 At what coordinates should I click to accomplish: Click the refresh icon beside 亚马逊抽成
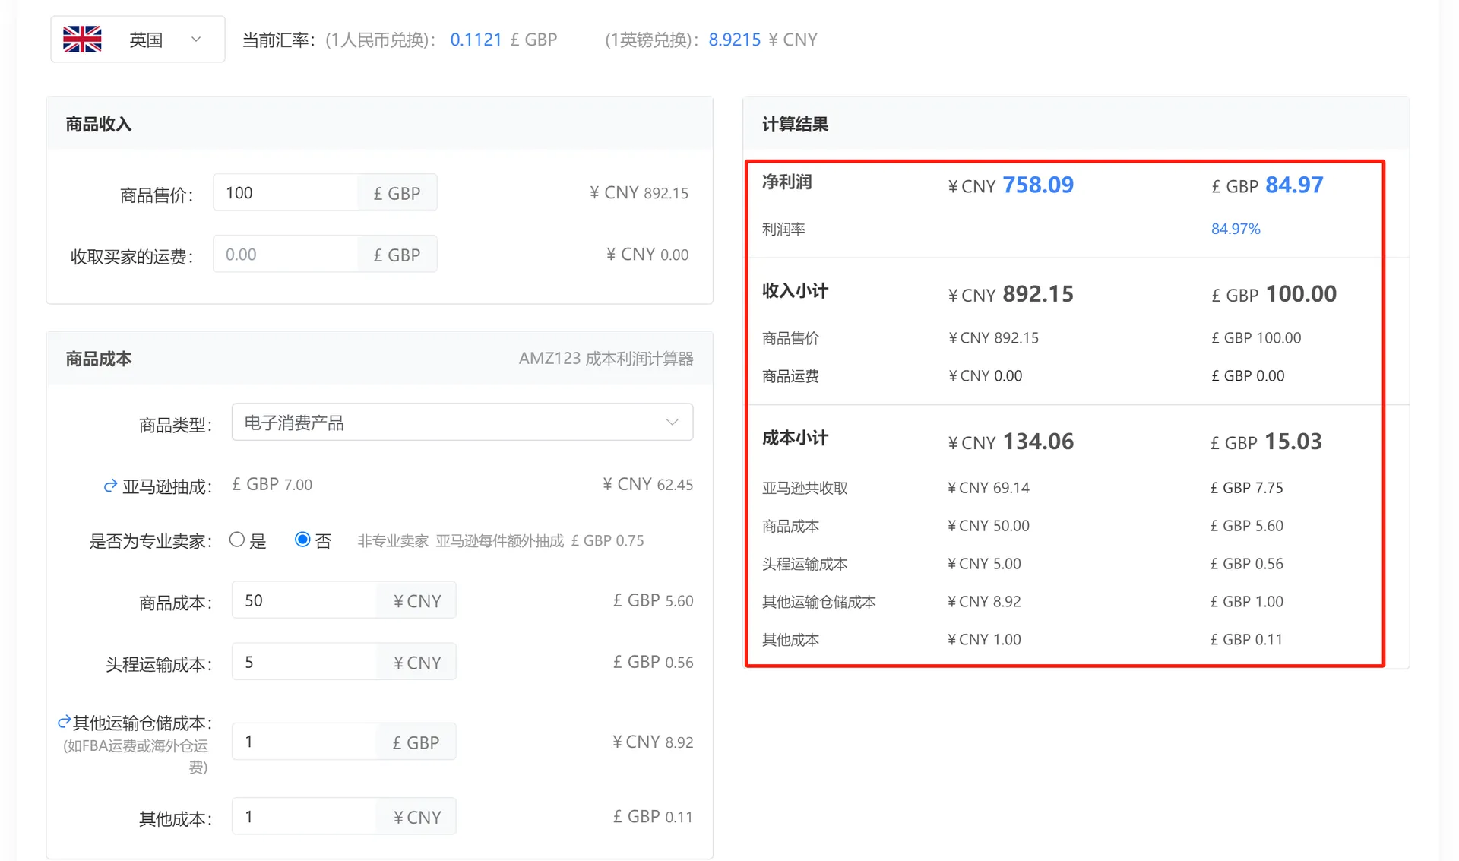pyautogui.click(x=110, y=486)
